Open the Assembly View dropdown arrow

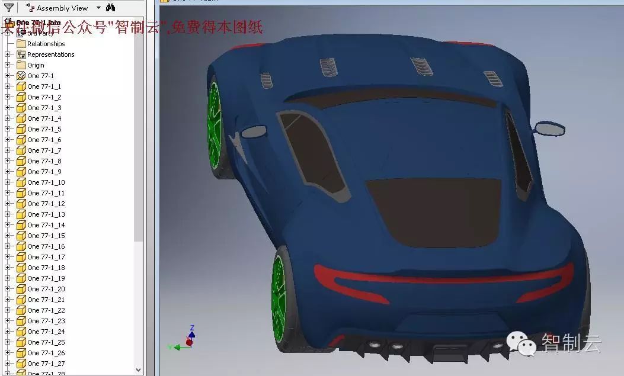tap(98, 8)
